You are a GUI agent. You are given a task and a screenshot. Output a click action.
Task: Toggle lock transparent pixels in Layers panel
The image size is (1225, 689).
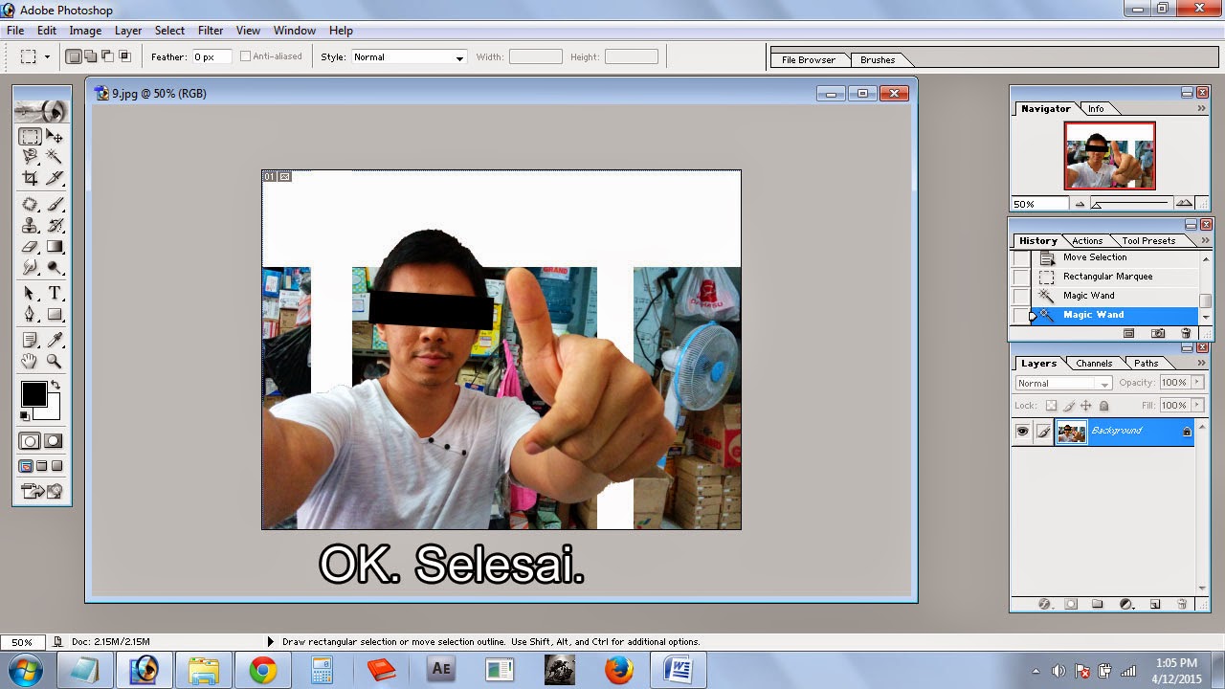pyautogui.click(x=1051, y=406)
